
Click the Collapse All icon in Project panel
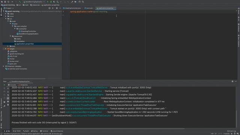pos(53,8)
